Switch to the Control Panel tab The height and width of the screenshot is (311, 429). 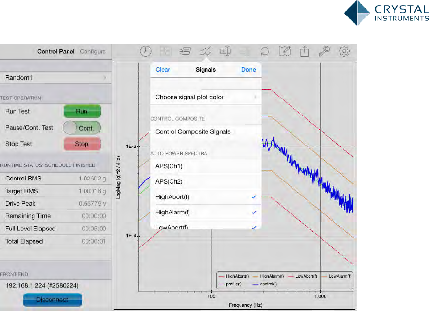click(56, 51)
